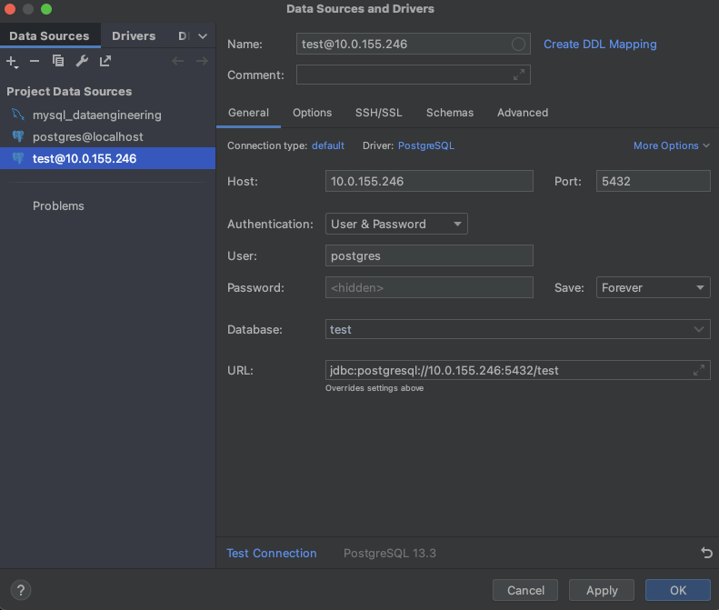The width and height of the screenshot is (719, 610).
Task: Click the hidden Password field
Action: click(x=429, y=287)
